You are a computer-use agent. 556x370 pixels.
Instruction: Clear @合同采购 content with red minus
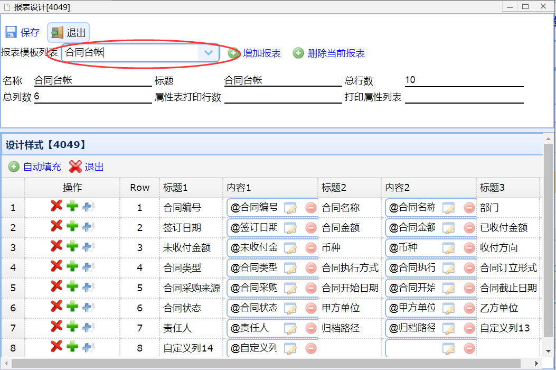click(x=311, y=288)
